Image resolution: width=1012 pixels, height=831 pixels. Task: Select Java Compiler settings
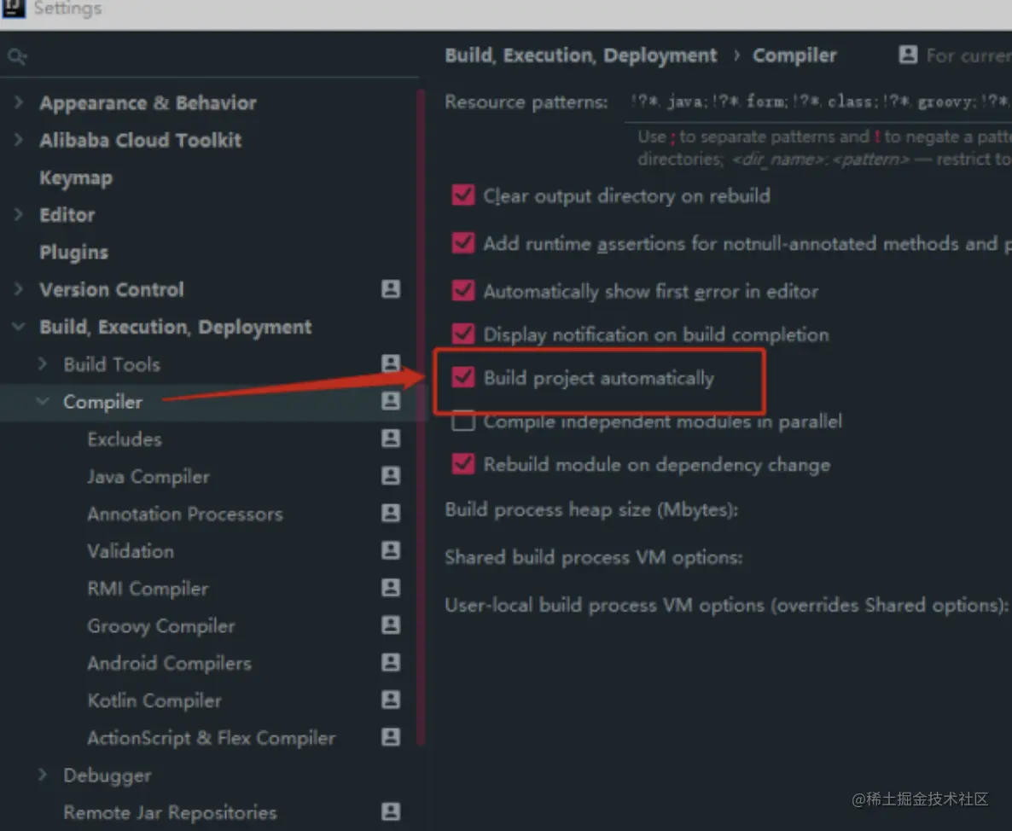pyautogui.click(x=148, y=477)
